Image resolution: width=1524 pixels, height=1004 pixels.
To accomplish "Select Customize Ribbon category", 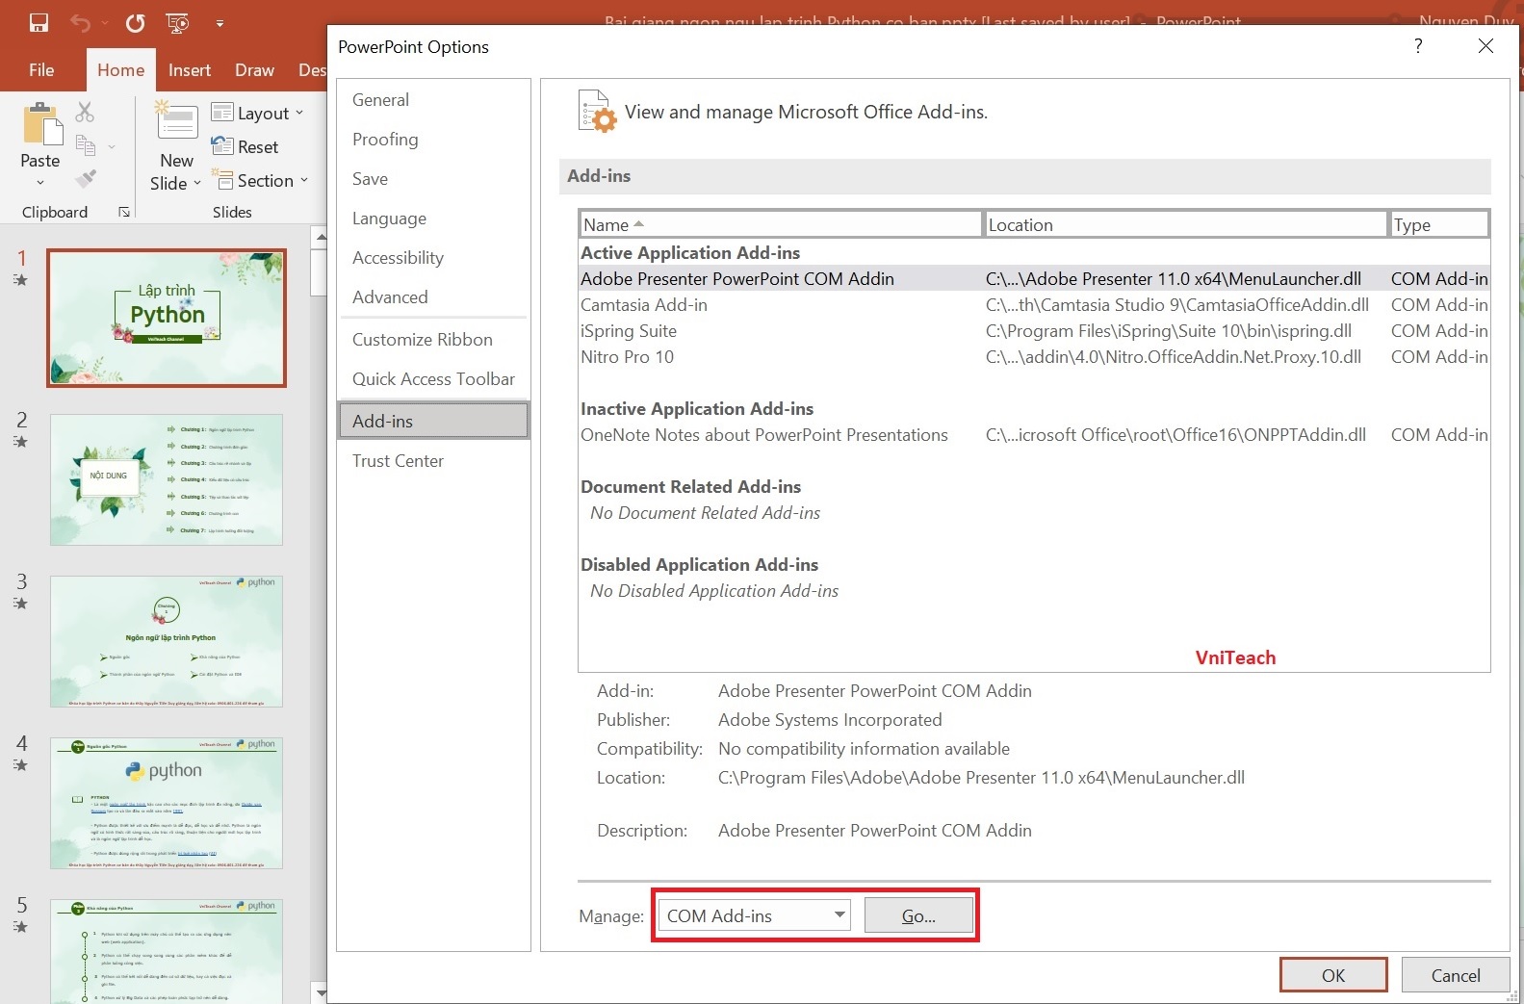I will tap(422, 340).
